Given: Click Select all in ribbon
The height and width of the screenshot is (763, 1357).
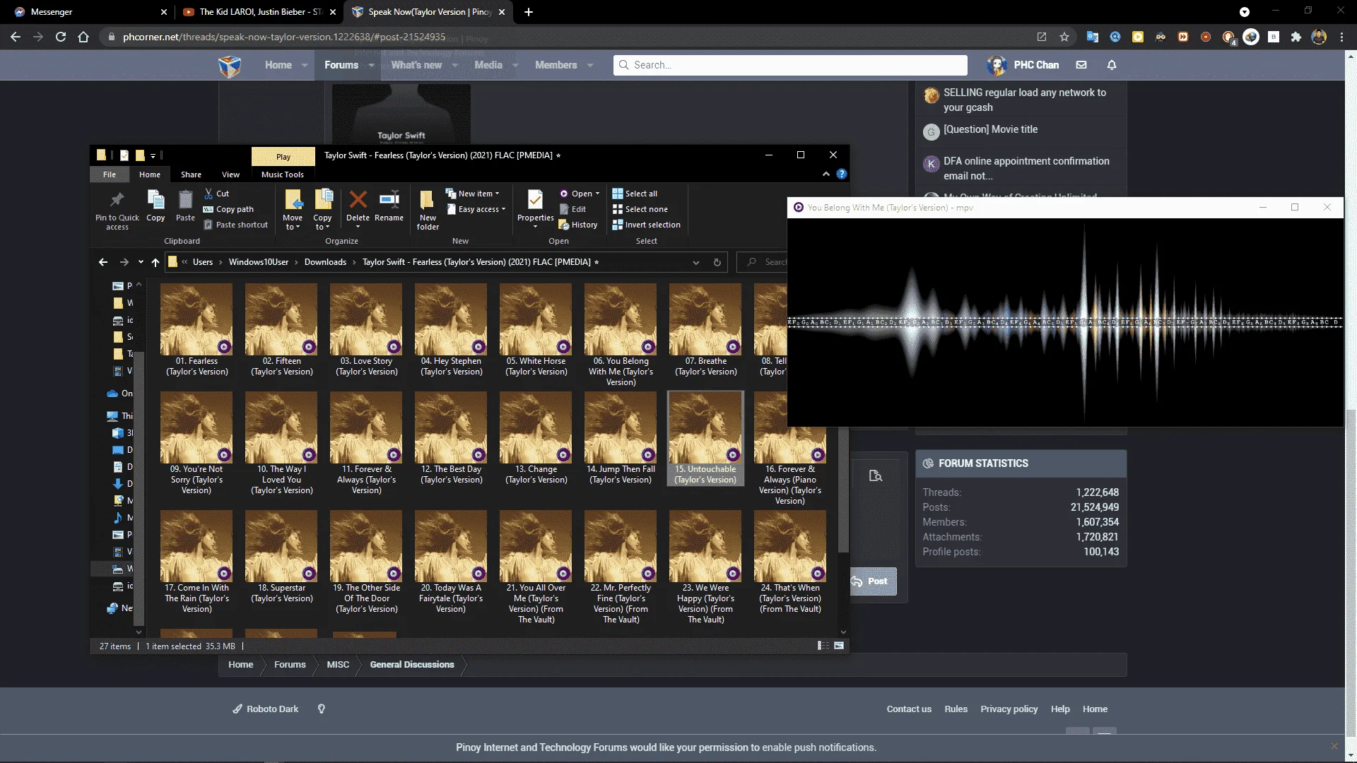Looking at the screenshot, I should coord(635,194).
